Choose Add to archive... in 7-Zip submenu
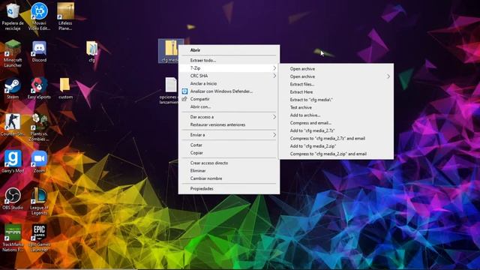The width and height of the screenshot is (480, 270). click(336, 115)
